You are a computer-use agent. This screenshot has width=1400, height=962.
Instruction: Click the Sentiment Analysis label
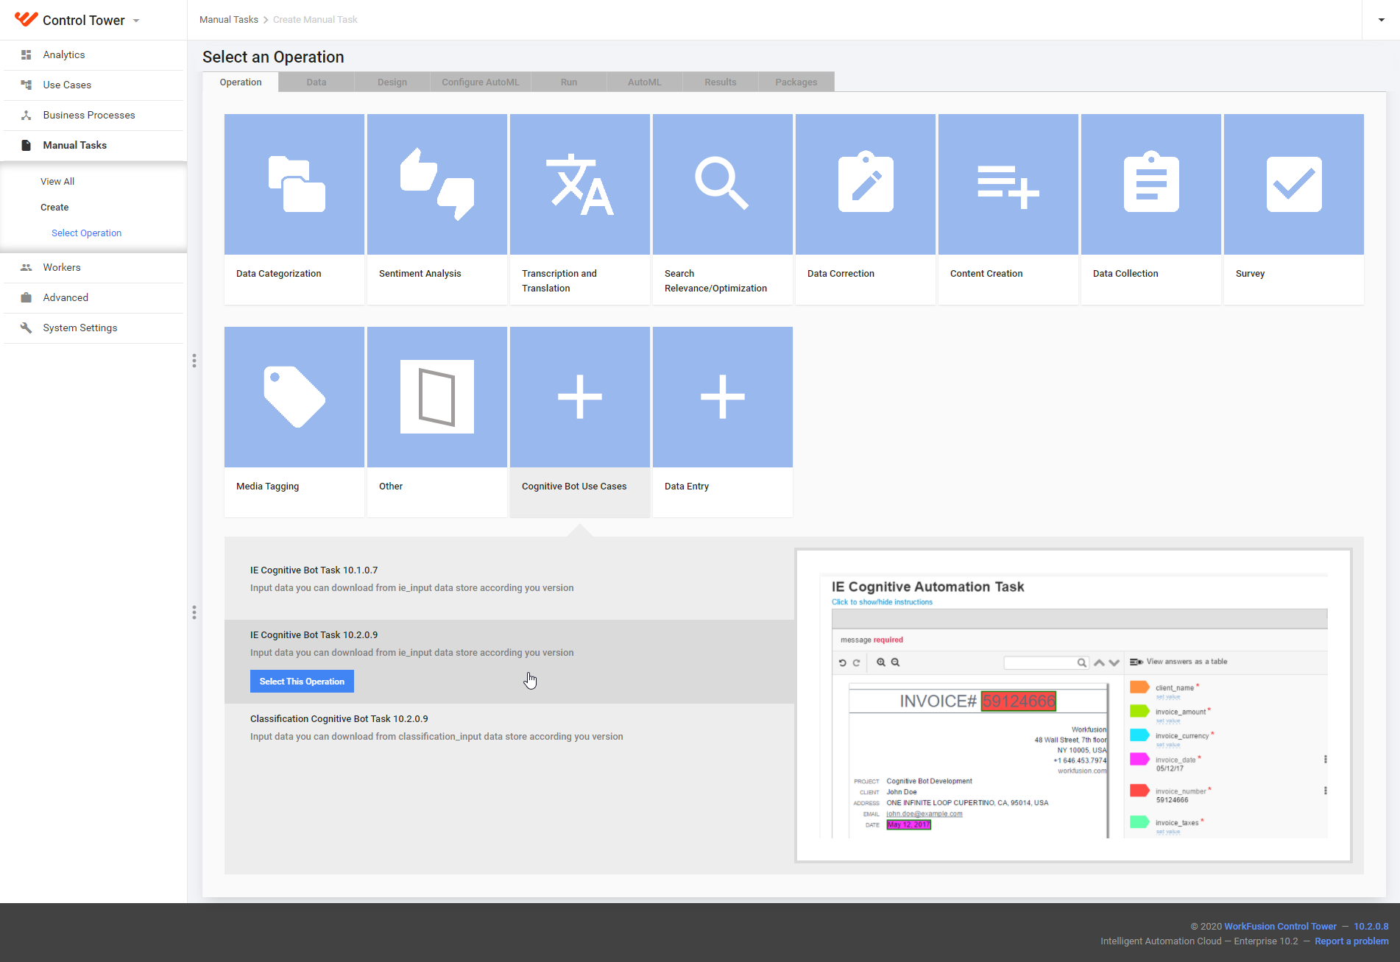click(x=420, y=274)
